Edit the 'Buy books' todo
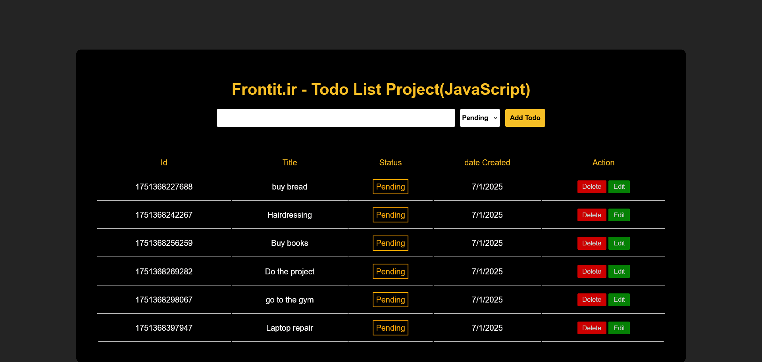762x362 pixels. point(619,243)
